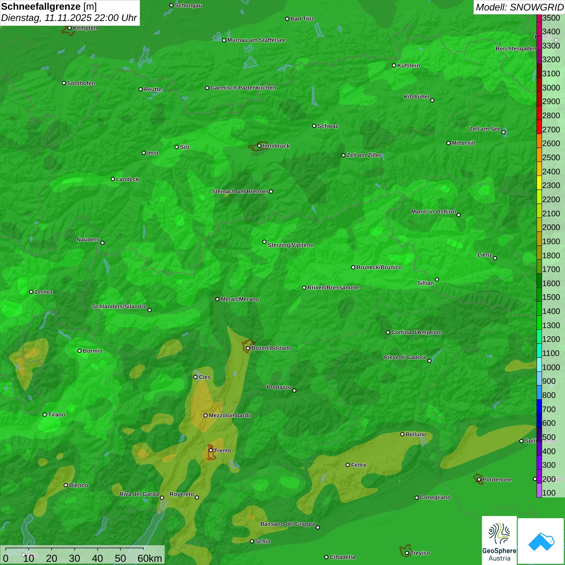
Task: Click the 'Riva del Garda' label
Action: pyautogui.click(x=139, y=494)
